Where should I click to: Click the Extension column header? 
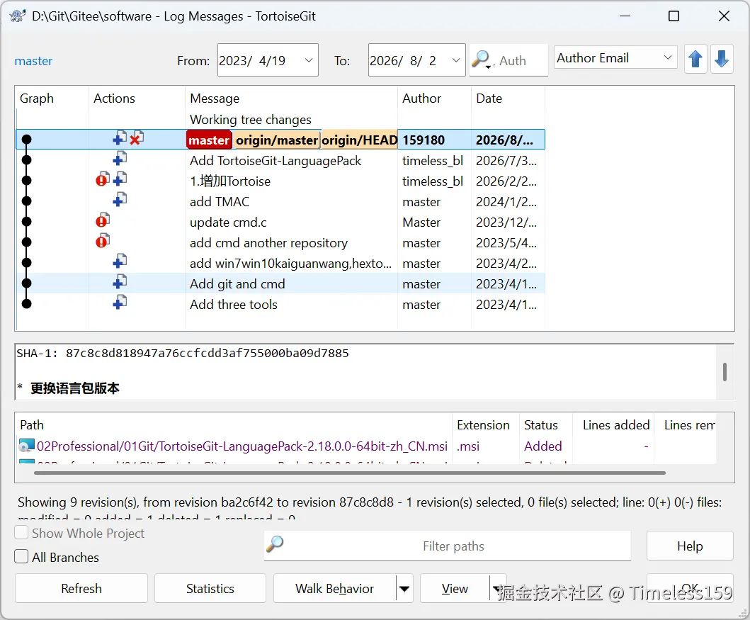click(x=486, y=425)
